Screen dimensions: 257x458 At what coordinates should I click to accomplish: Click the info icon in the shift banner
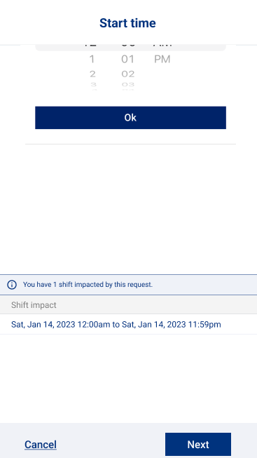coord(12,285)
